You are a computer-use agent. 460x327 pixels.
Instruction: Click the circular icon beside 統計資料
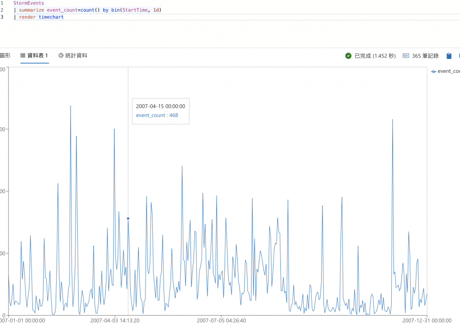61,55
